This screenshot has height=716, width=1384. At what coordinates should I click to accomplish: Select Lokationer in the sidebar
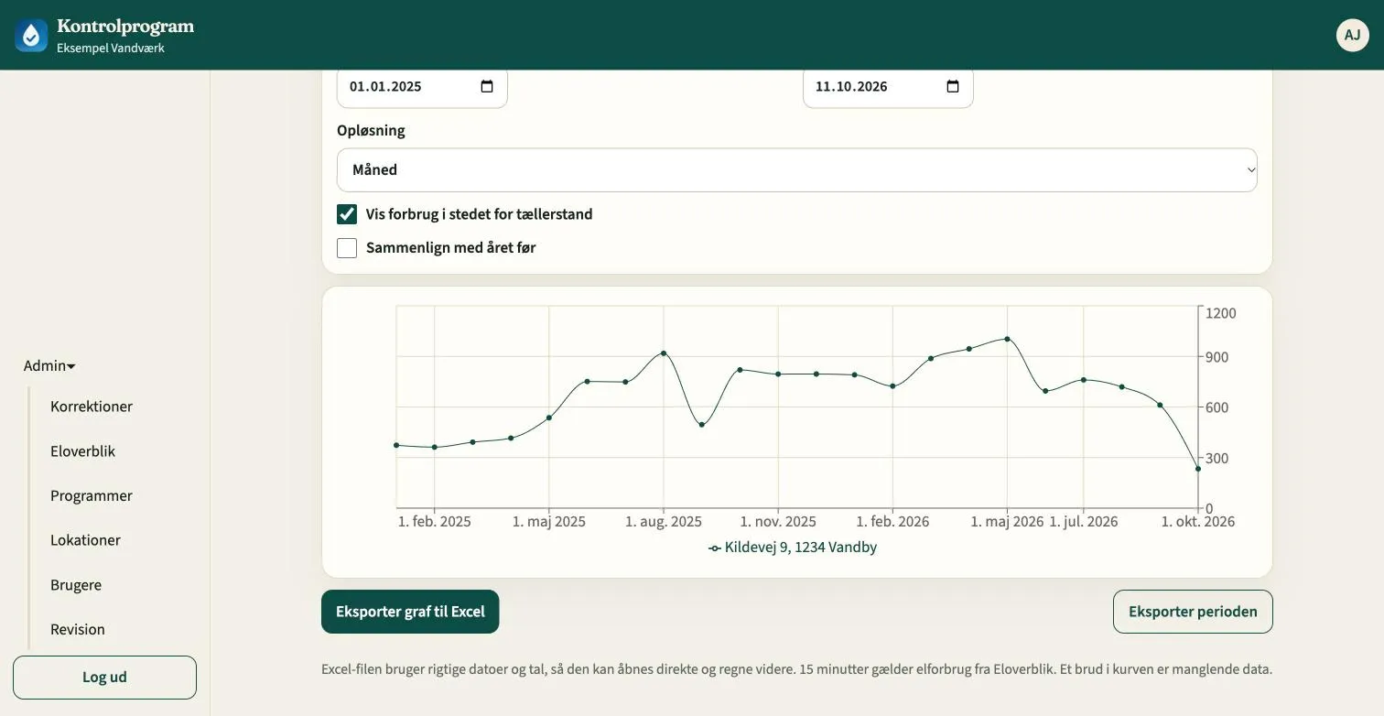pyautogui.click(x=86, y=540)
